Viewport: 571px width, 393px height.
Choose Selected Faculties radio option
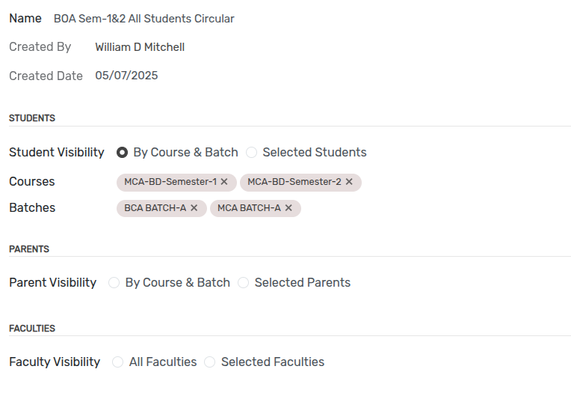coord(210,362)
